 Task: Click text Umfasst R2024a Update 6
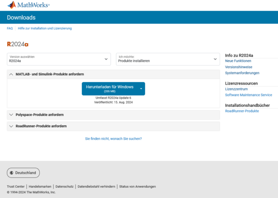[113, 98]
